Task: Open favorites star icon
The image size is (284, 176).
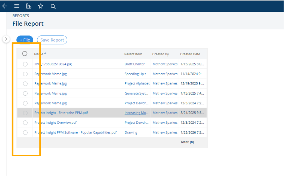Action: [x=41, y=6]
